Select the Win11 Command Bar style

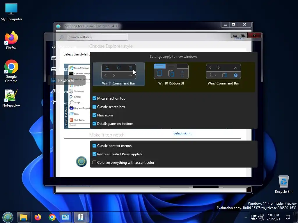119,74
